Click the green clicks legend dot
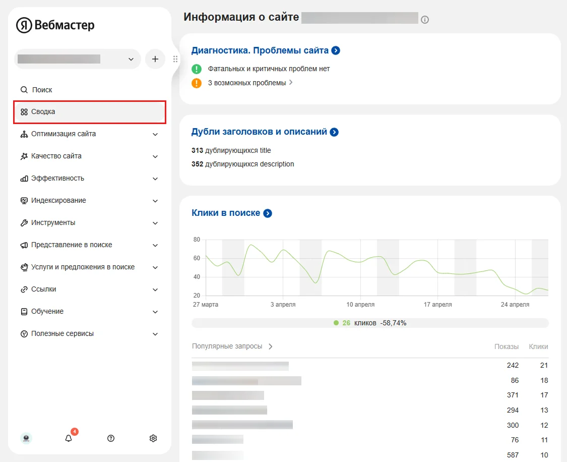 point(336,323)
